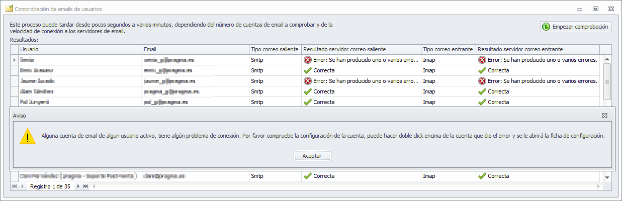Click Aceptar in the Aviso dialog

coord(312,156)
